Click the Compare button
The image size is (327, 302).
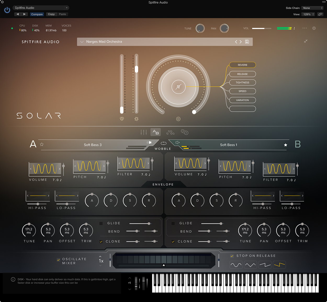coord(37,14)
